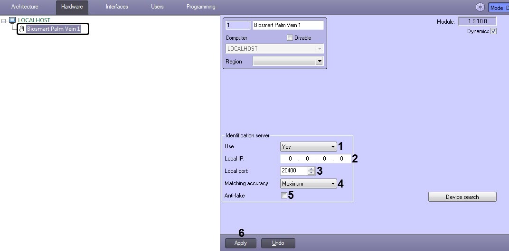The width and height of the screenshot is (509, 251).
Task: Click the object number field containing 1
Action: 238,25
